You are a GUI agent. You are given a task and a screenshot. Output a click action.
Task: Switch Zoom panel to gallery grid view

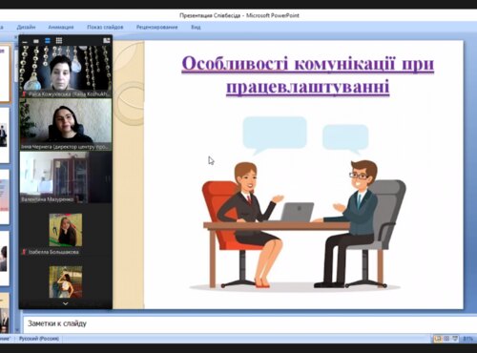[59, 41]
